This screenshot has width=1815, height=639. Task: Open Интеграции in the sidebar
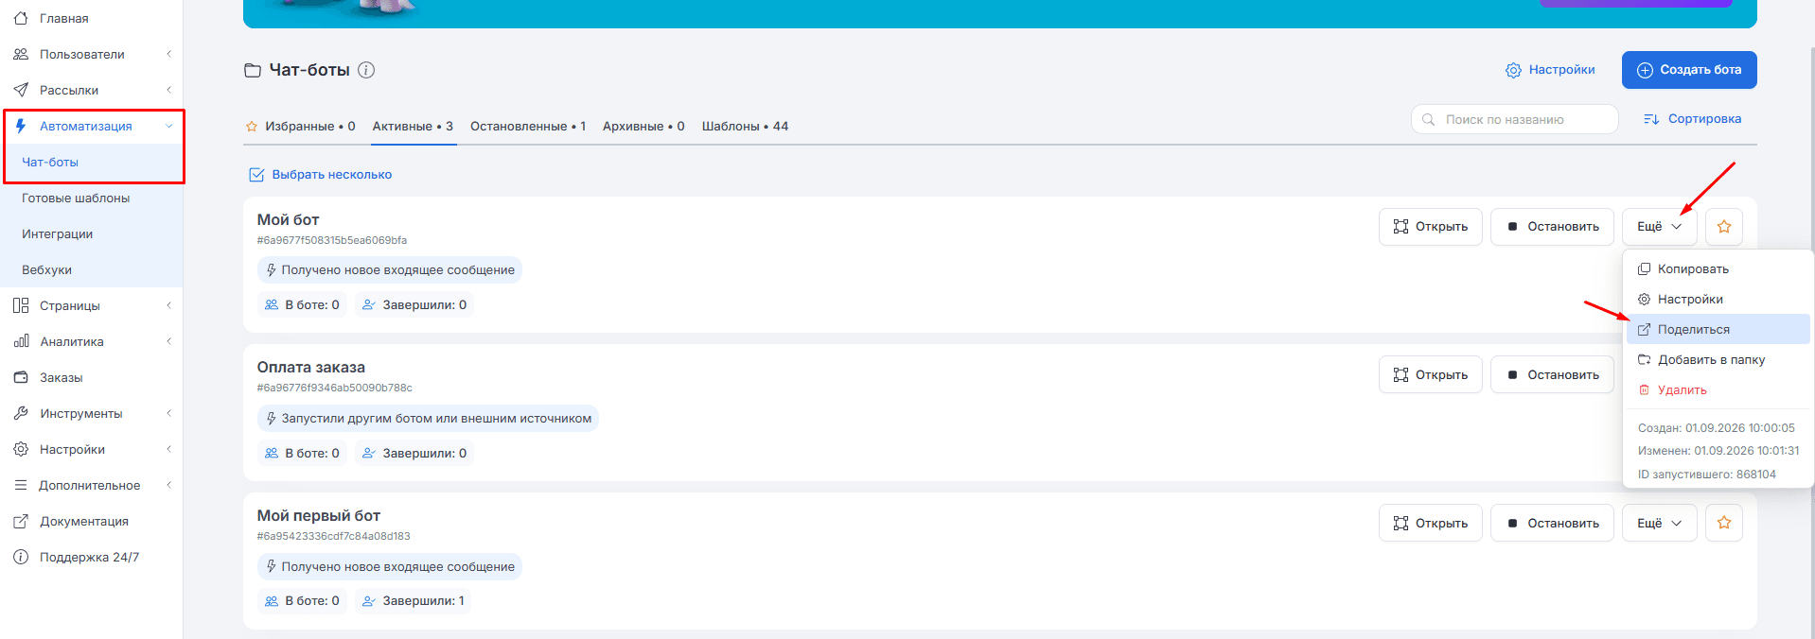click(x=57, y=234)
